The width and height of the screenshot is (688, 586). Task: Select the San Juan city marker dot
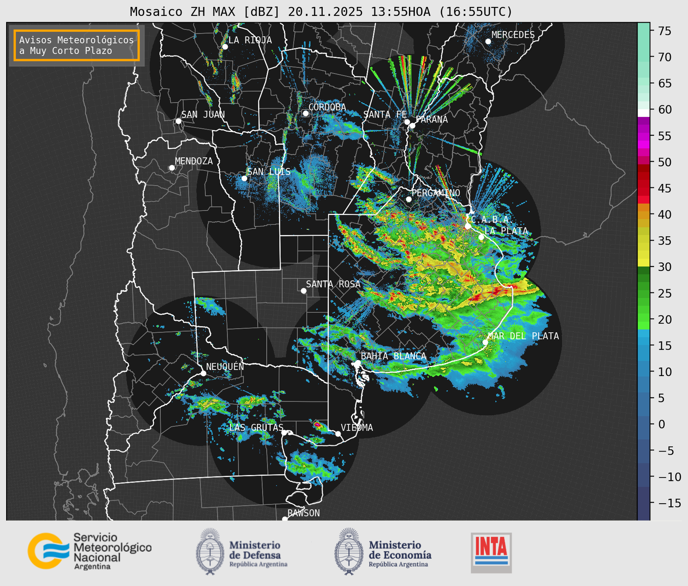click(x=178, y=121)
